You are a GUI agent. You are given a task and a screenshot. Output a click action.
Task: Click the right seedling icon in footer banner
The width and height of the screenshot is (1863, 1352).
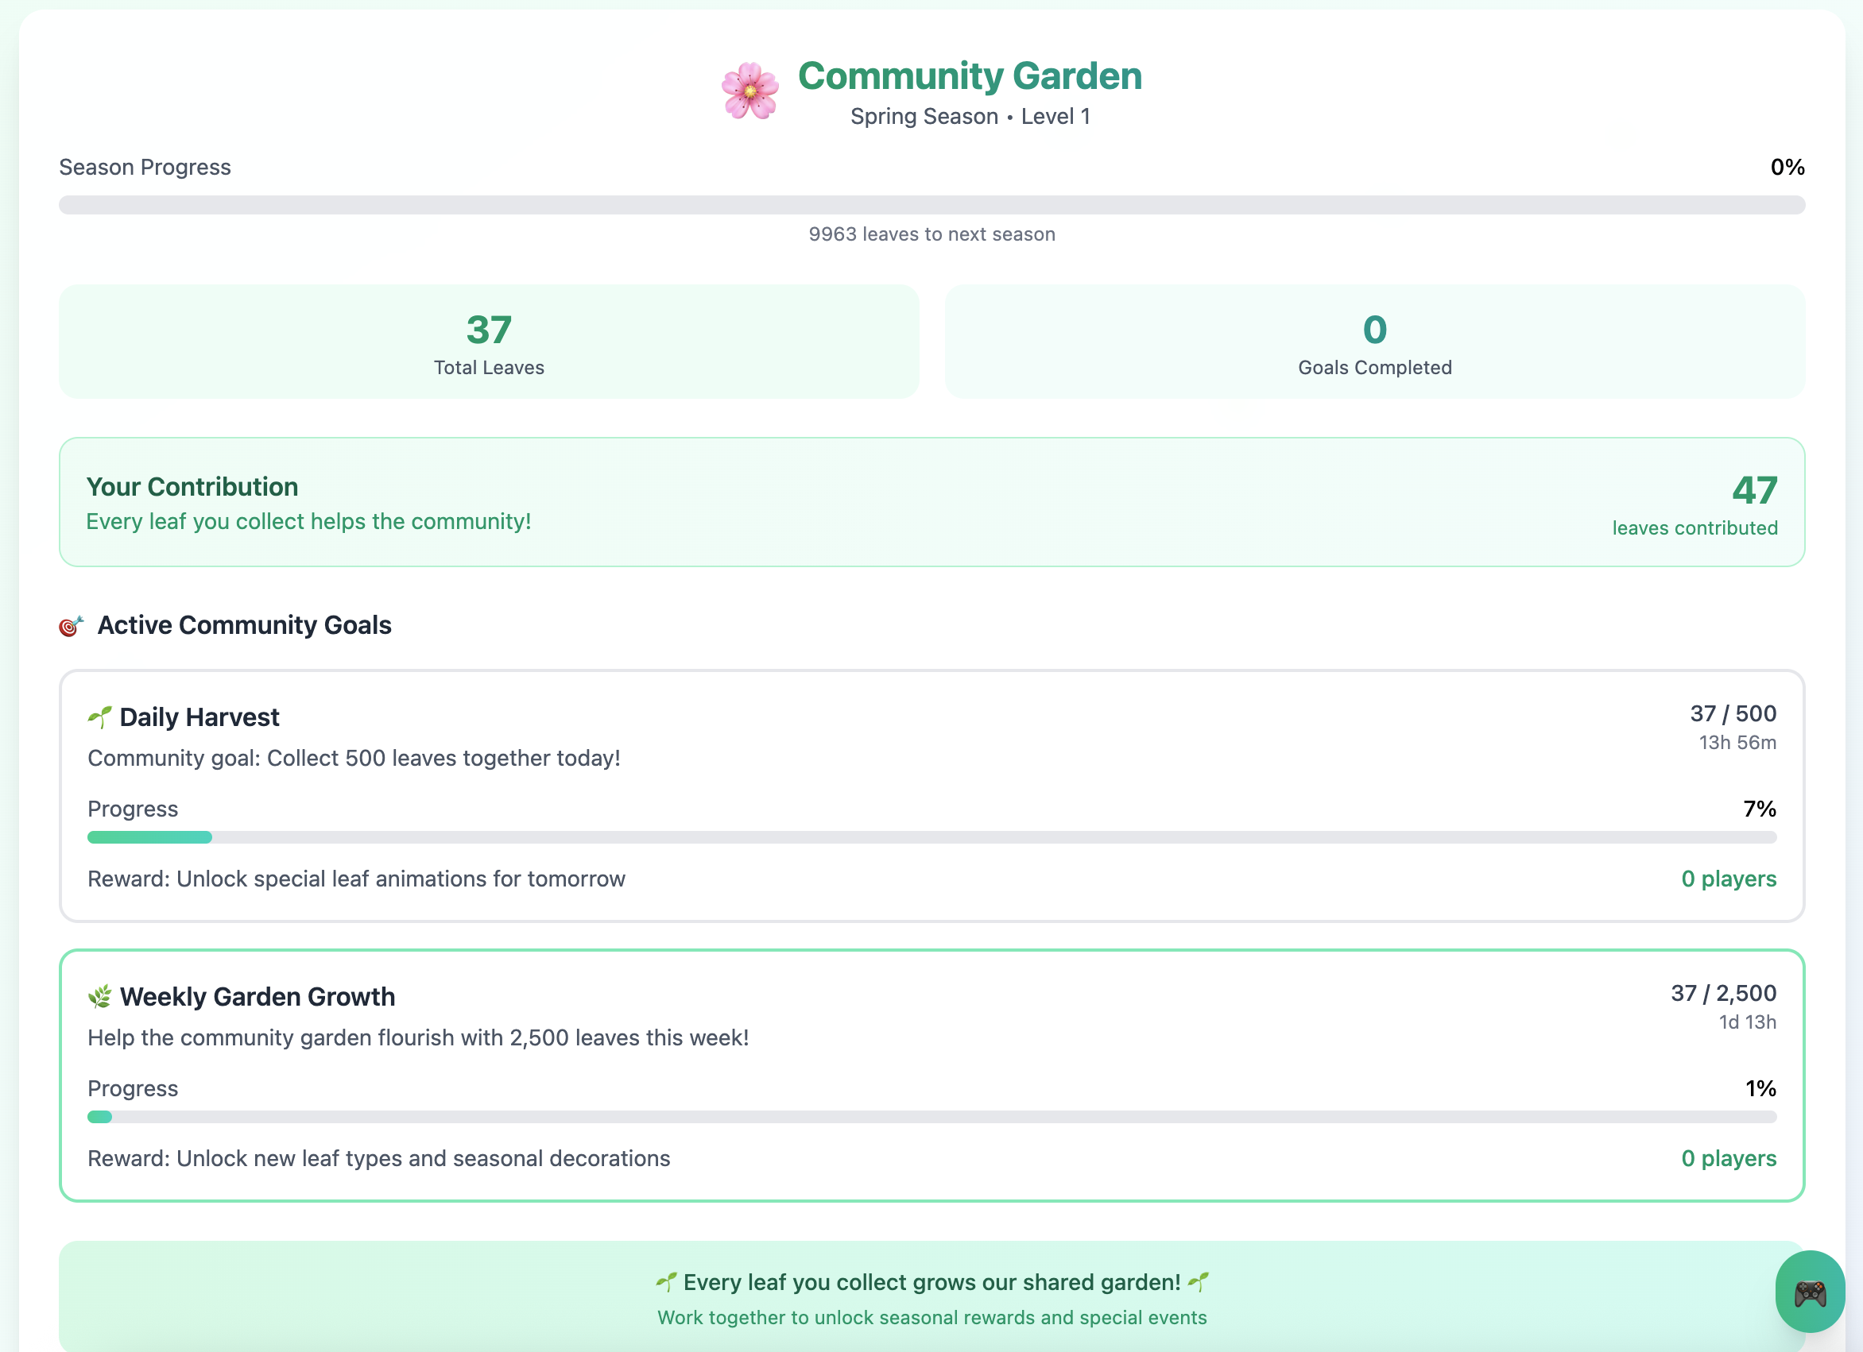1199,1281
